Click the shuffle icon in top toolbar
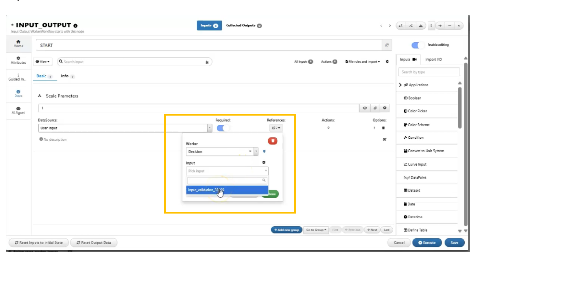The image size is (564, 284). (x=411, y=25)
